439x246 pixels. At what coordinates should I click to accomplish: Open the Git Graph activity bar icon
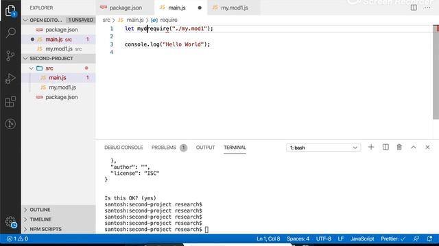click(x=10, y=124)
